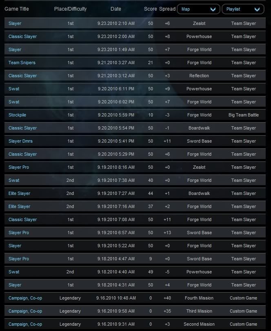This screenshot has width=271, height=331.
Task: View the Swat game from 9.18.2010 4:40 AM
Action: click(x=14, y=272)
